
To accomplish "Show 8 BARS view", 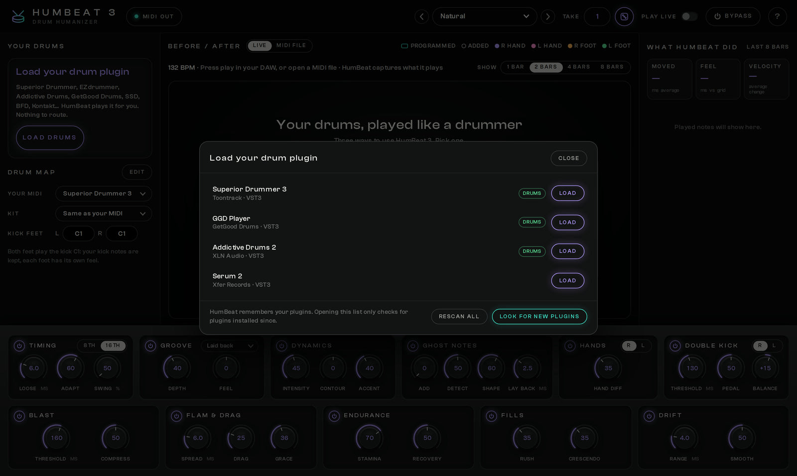I will pyautogui.click(x=612, y=67).
